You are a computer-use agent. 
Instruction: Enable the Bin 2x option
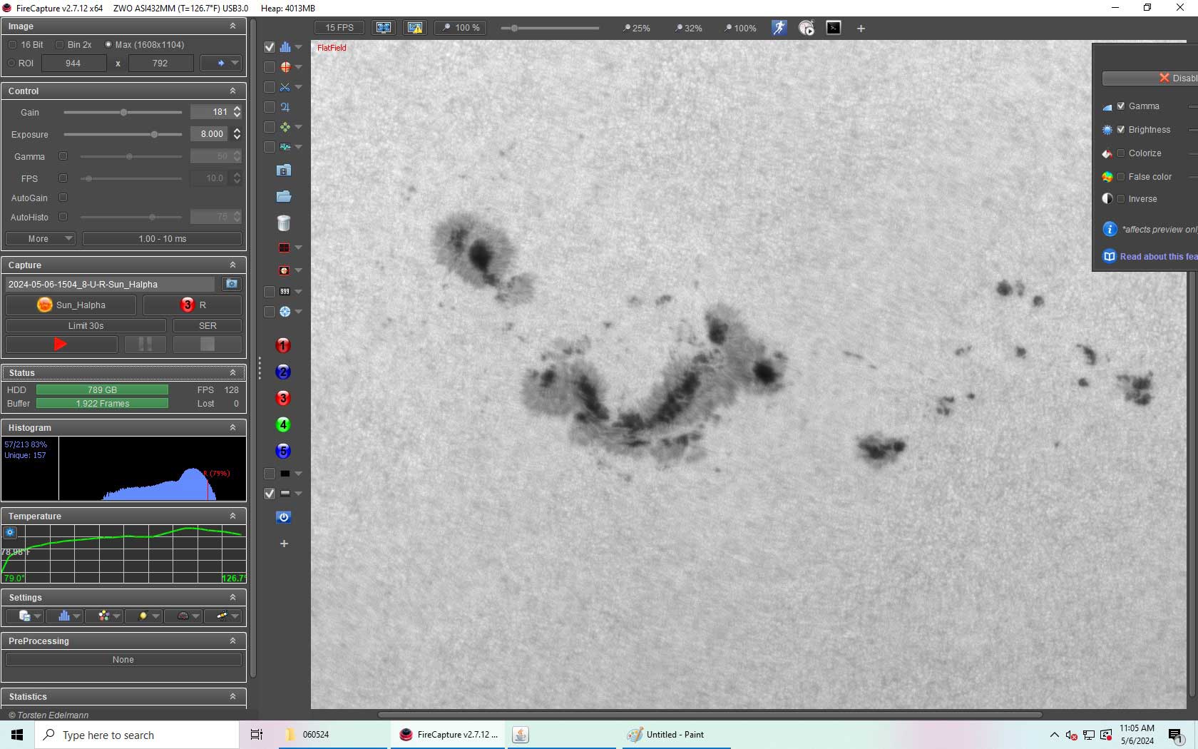coord(59,44)
